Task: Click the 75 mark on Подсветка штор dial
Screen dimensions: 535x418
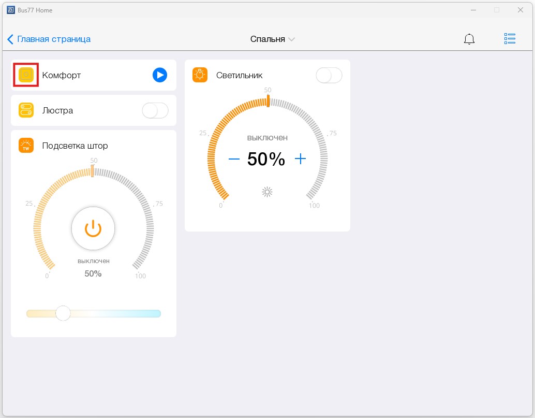Action: (x=159, y=204)
